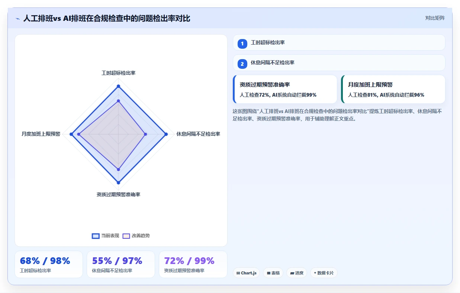The height and width of the screenshot is (293, 460).
Task: Click the lightning icon beside the title
Action: (x=17, y=18)
